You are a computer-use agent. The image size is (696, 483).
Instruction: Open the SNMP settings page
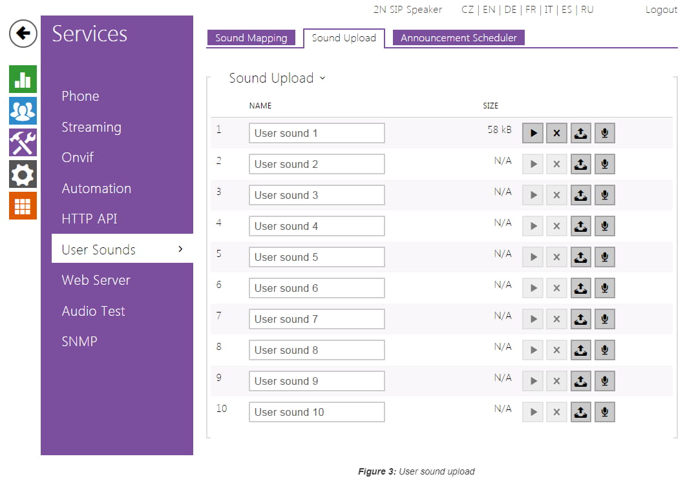coord(79,341)
